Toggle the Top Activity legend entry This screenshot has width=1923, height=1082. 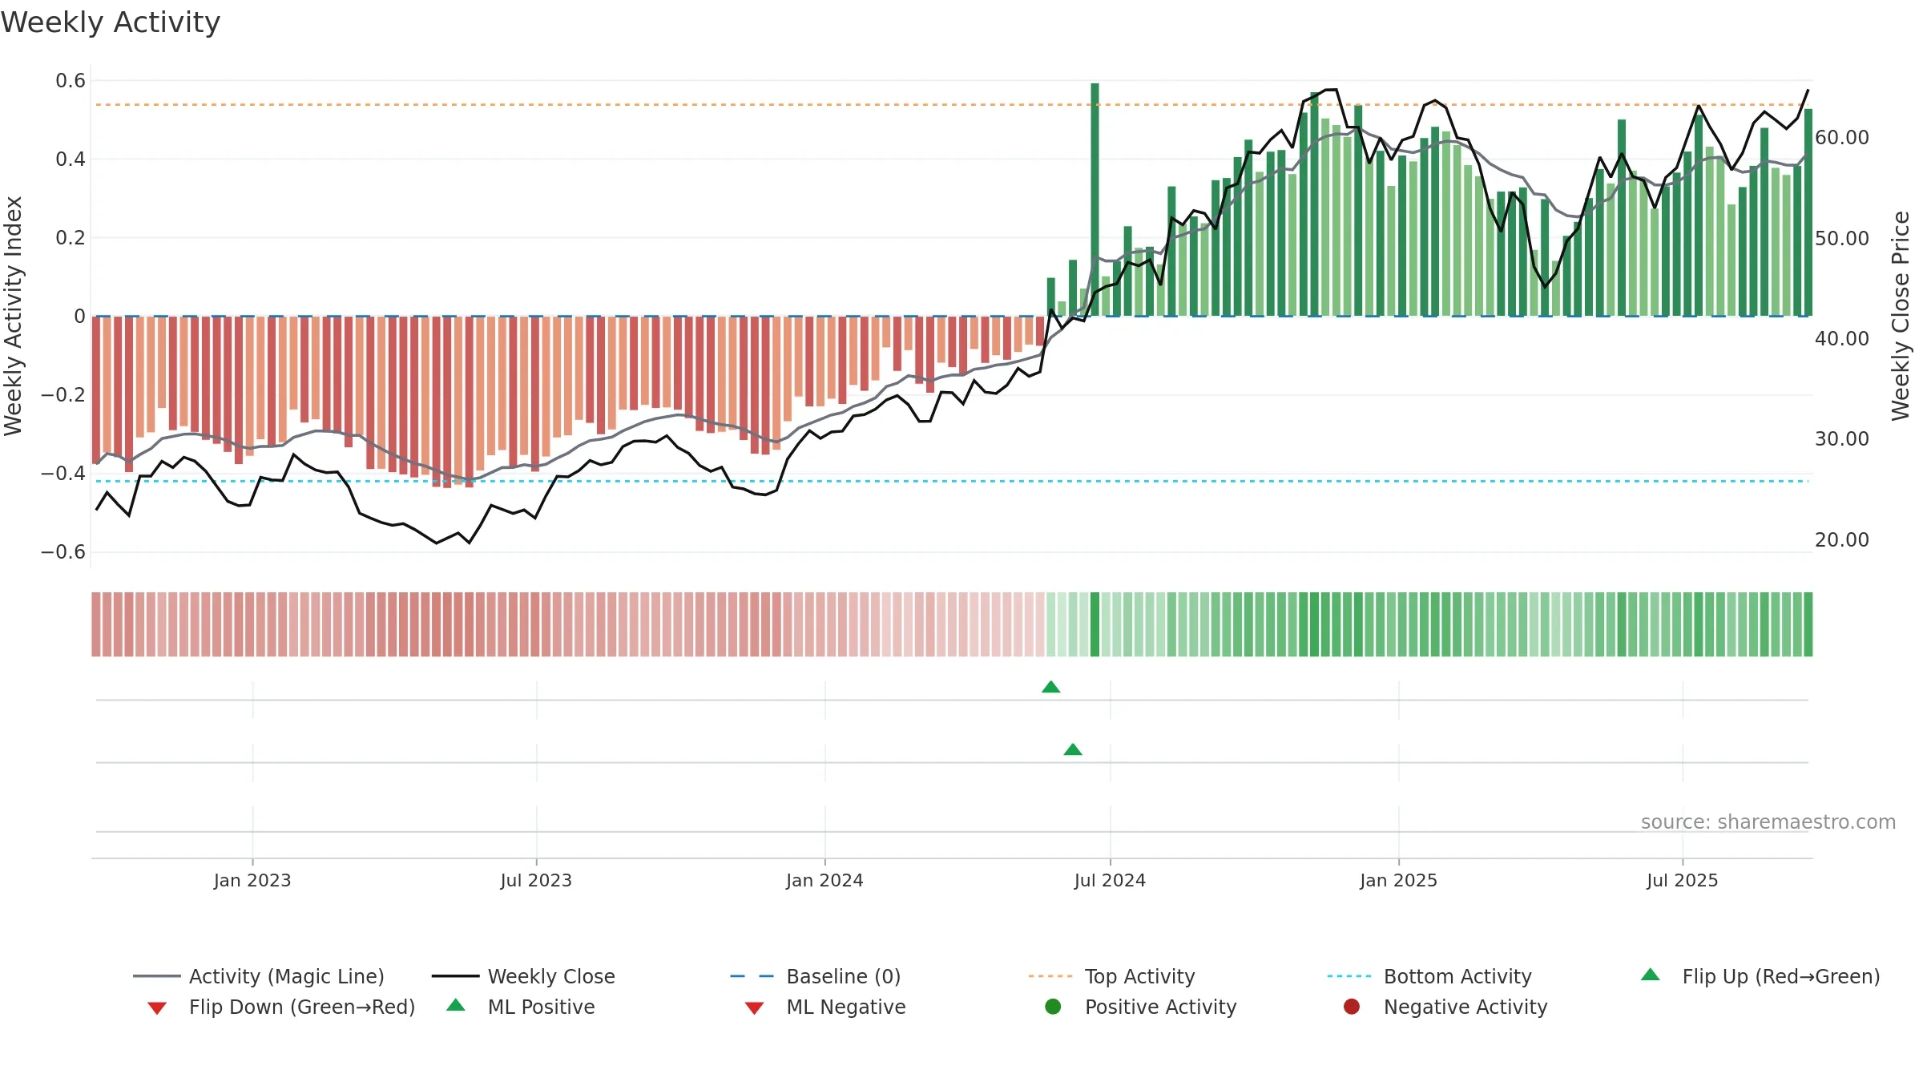(1111, 976)
